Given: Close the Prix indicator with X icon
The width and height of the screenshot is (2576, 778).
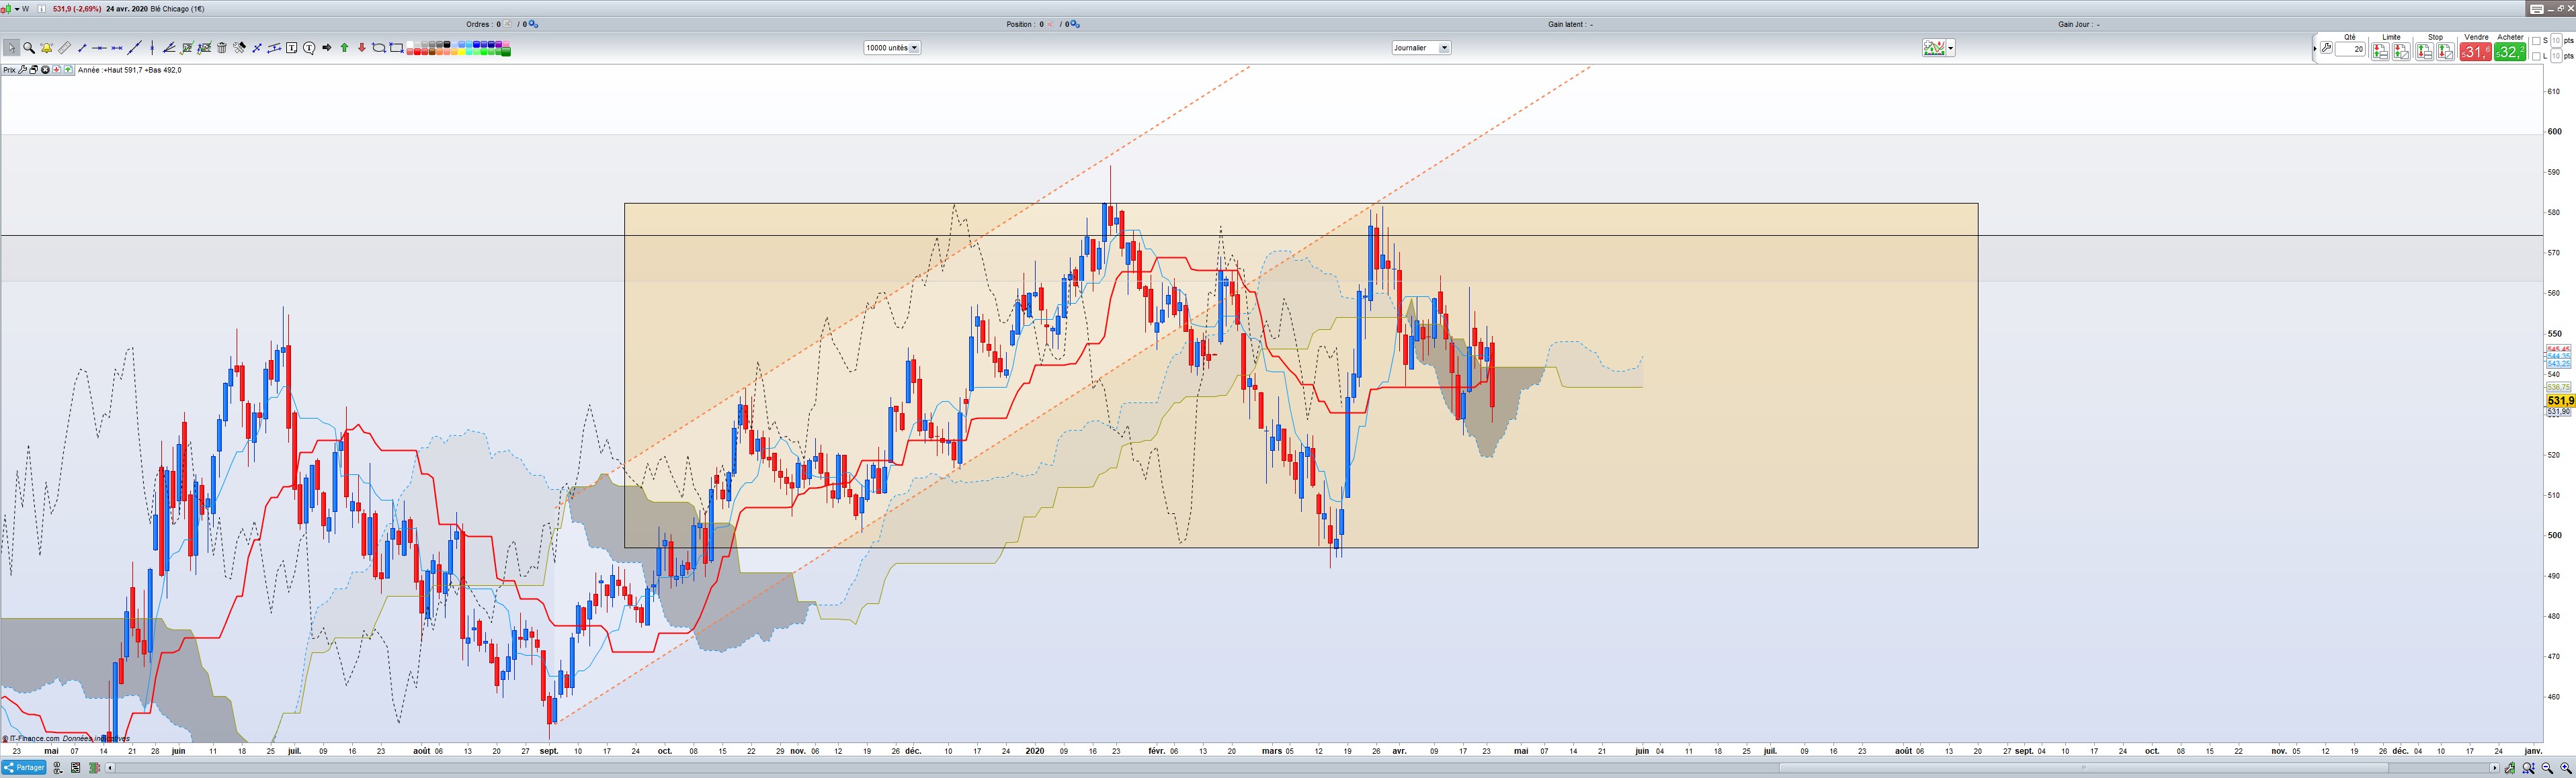Looking at the screenshot, I should pyautogui.click(x=45, y=70).
